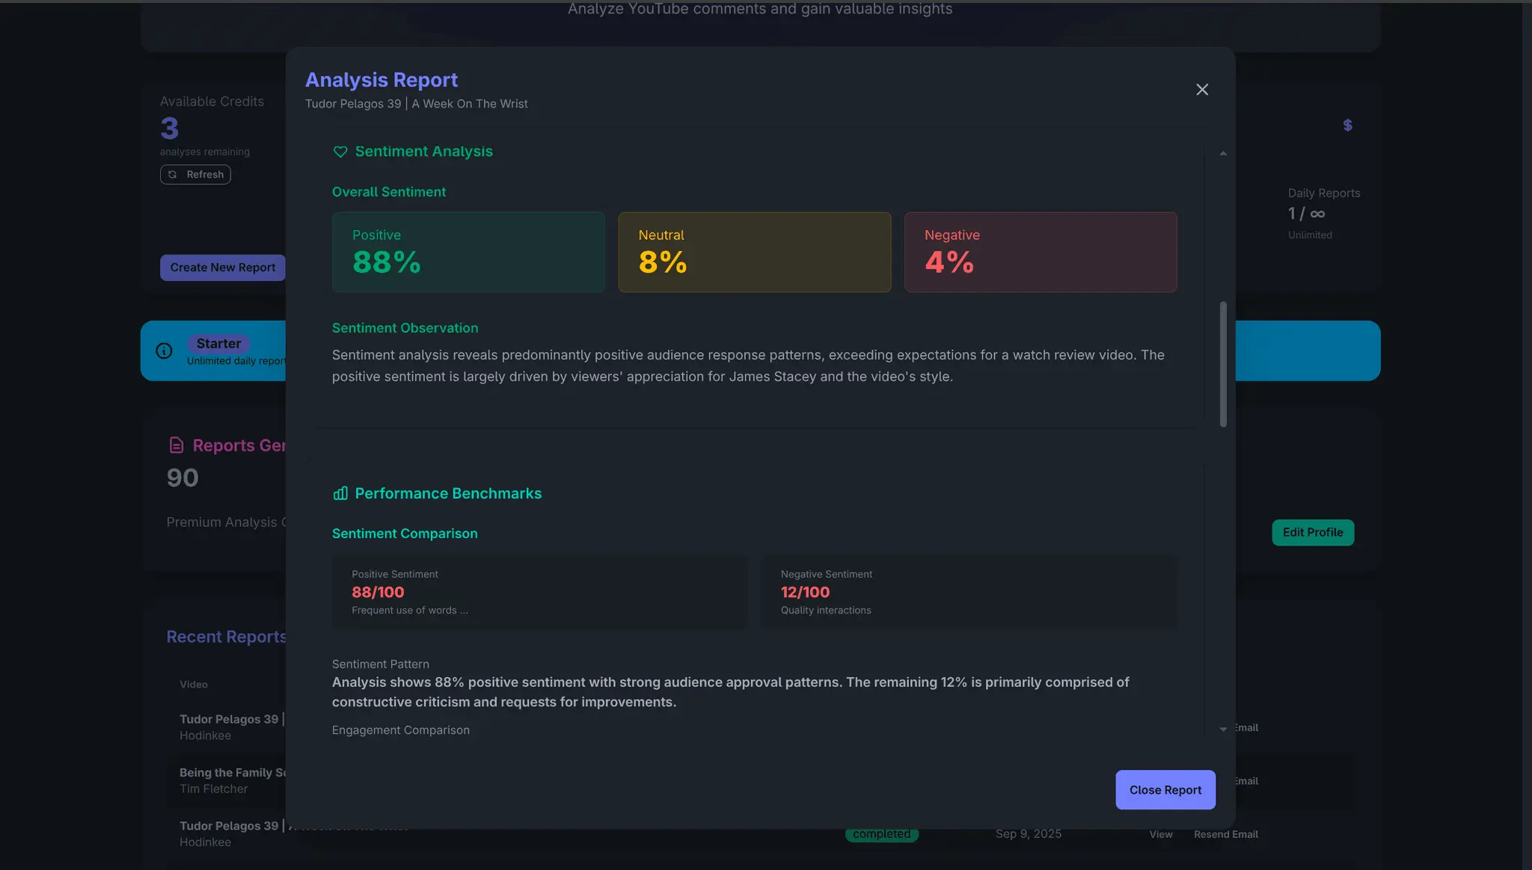The image size is (1532, 870).
Task: Select the Neutral 8% sentiment card
Action: 755,252
